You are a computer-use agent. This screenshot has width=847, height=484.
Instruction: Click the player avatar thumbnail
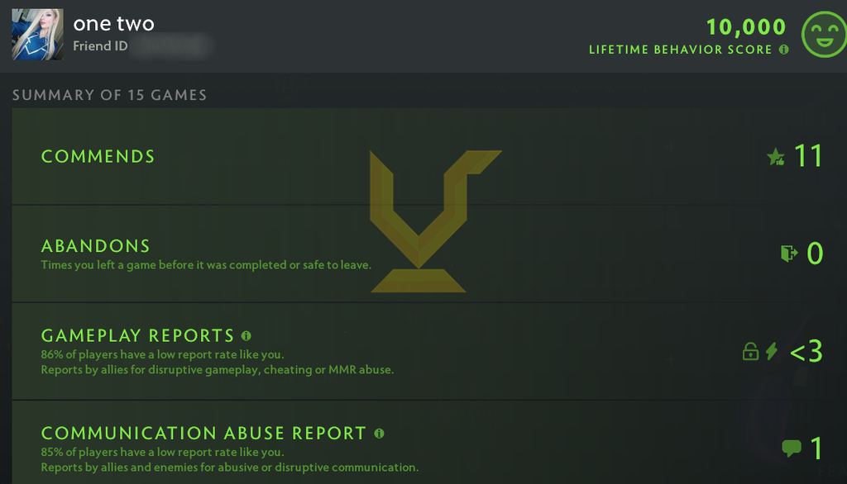point(38,35)
